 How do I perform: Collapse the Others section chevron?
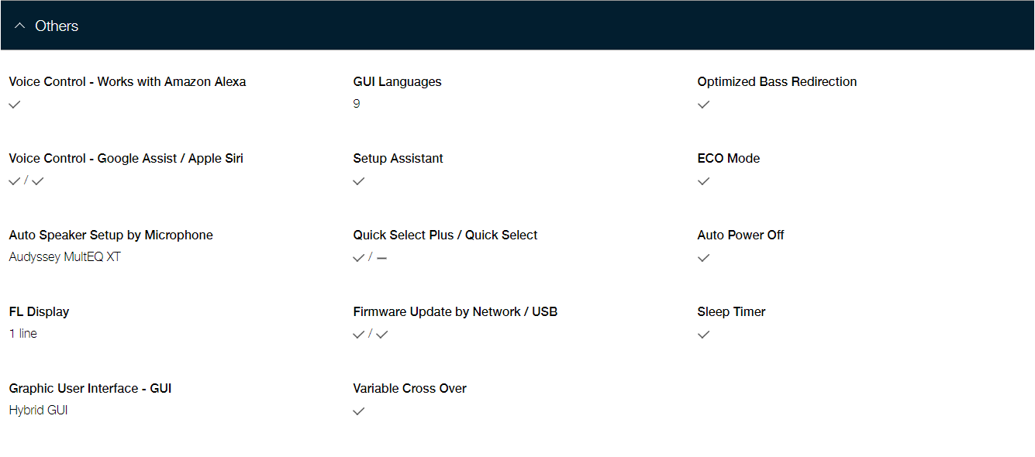(20, 26)
